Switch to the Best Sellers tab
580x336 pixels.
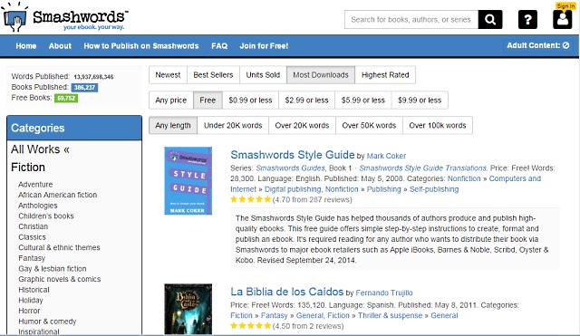point(213,75)
